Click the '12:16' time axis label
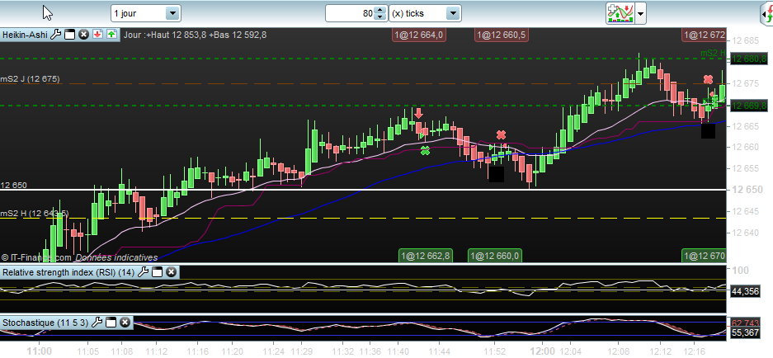Viewport: 773px width, 358px height. point(694,351)
